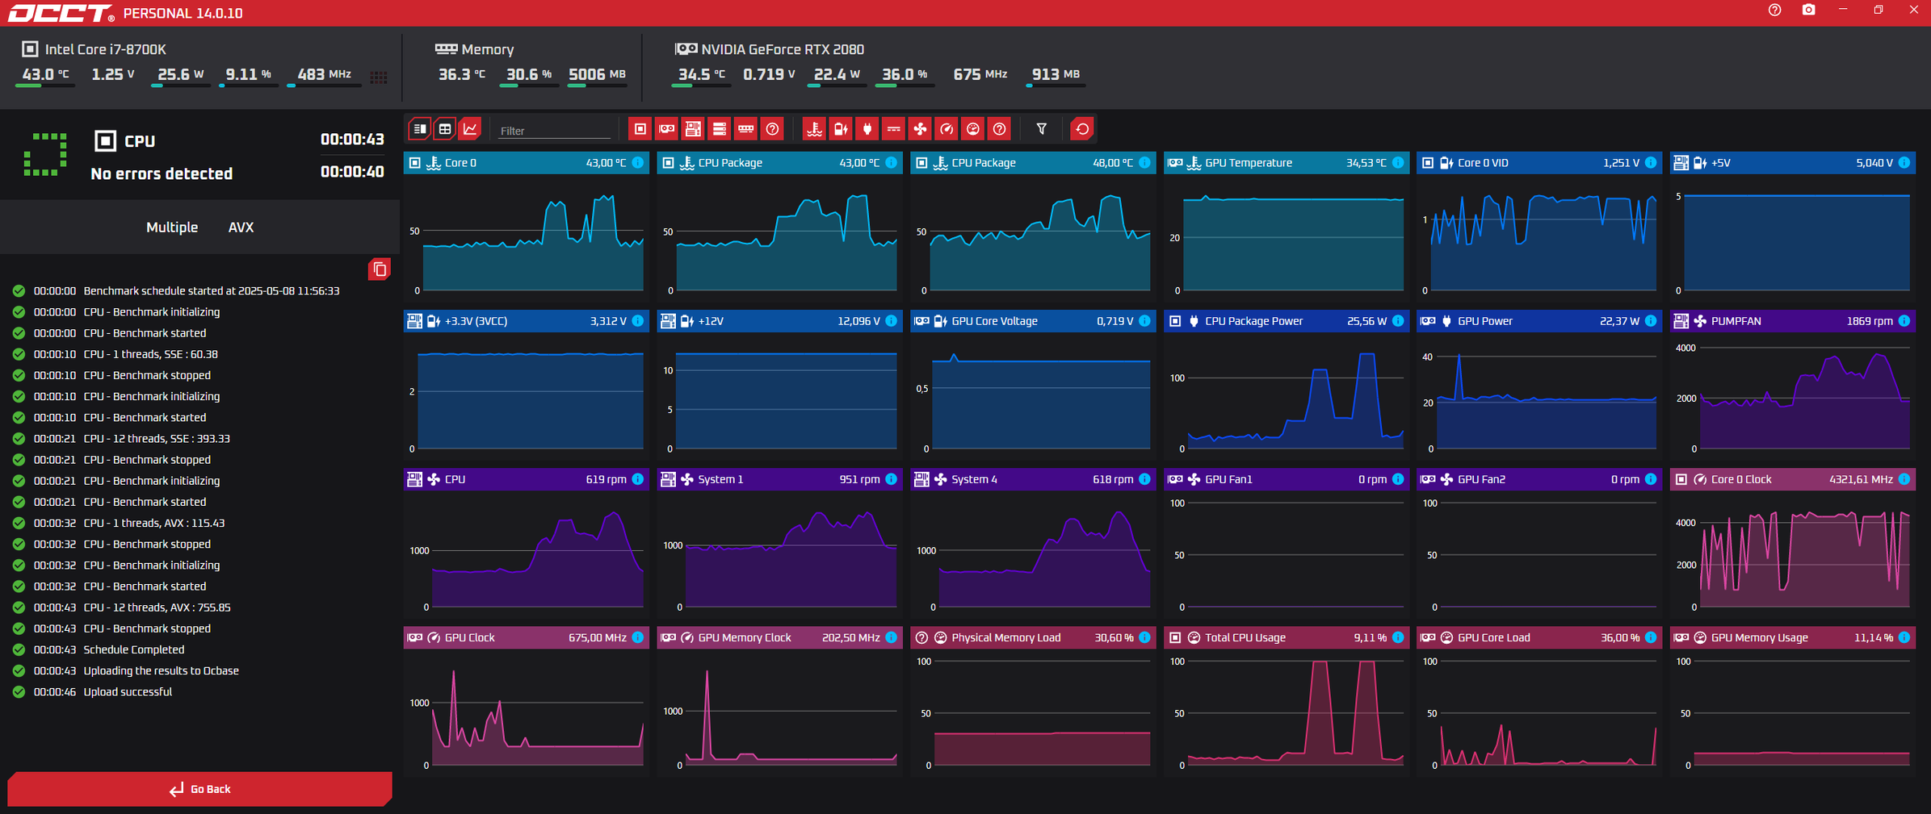Click the GPU Fan2 graph title
The width and height of the screenshot is (1931, 814).
pos(1481,479)
